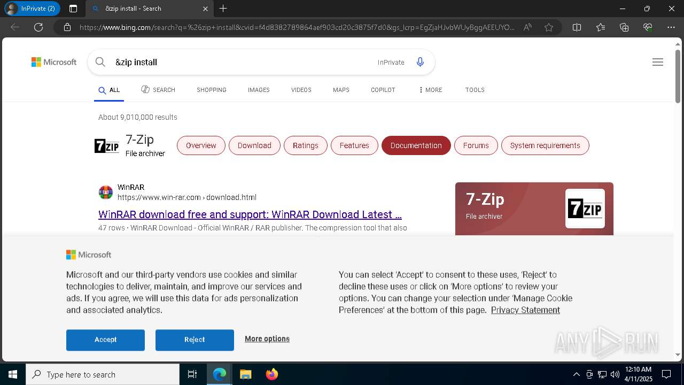Add this page to favorites star
The height and width of the screenshot is (385, 684).
tap(549, 27)
